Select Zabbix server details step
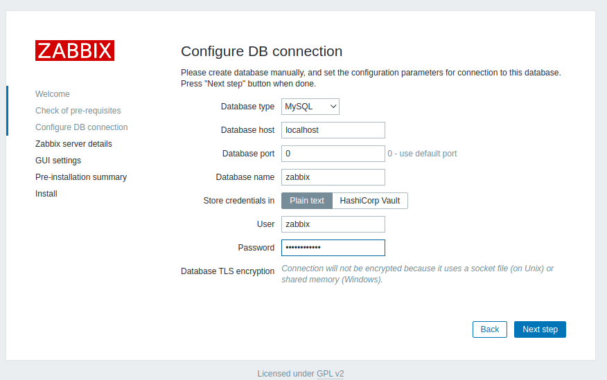This screenshot has width=607, height=380. pos(73,144)
